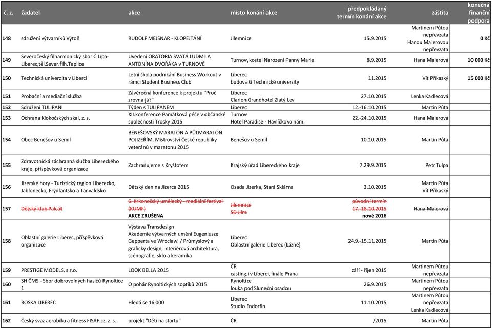
Task: Select date cell '24.9.-15.11.2015'
Action: pyautogui.click(x=367, y=241)
